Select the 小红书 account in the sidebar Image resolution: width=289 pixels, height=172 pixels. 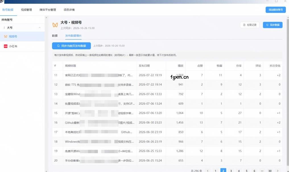22,46
